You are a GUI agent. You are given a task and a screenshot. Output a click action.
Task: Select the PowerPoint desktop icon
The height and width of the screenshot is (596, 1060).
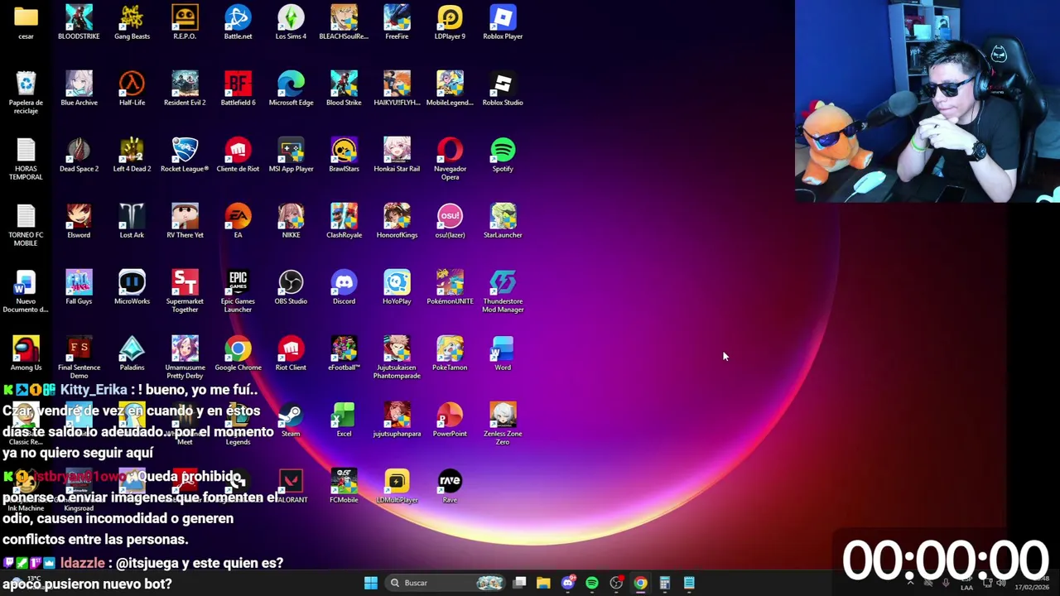[x=450, y=420]
